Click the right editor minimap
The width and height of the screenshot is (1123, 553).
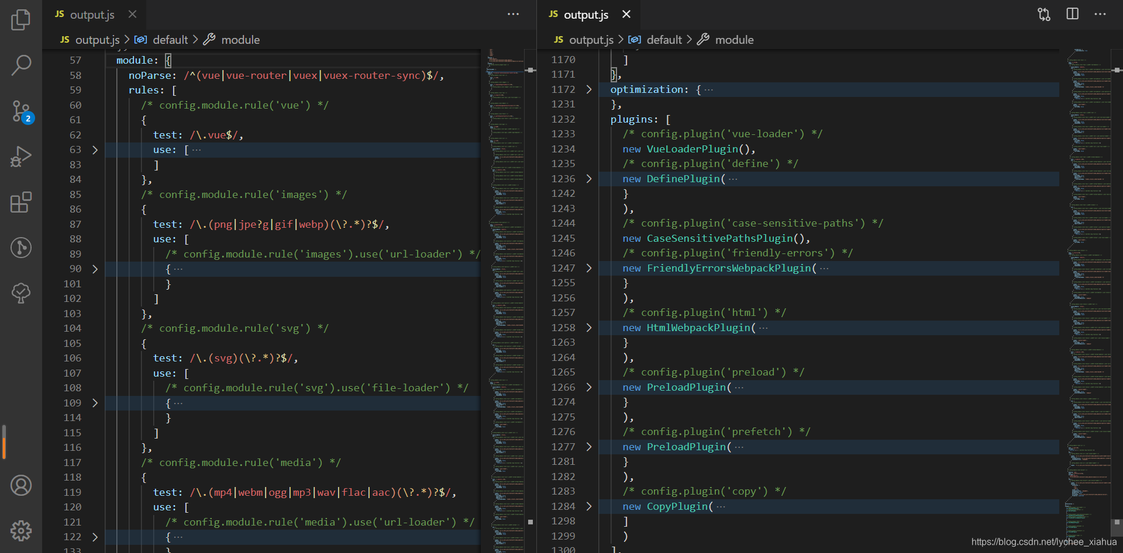pos(1088,301)
